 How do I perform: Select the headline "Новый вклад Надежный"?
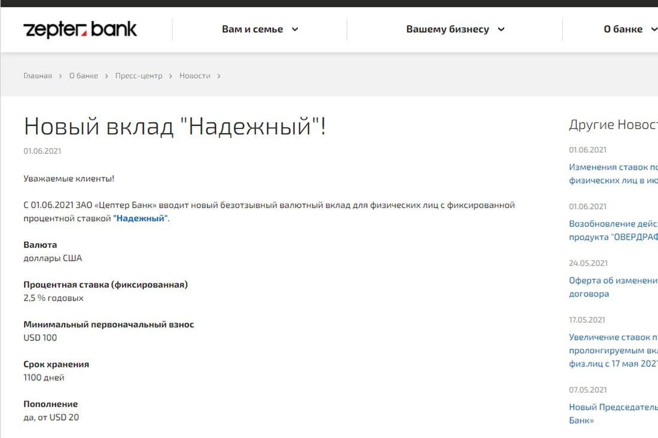pos(175,126)
